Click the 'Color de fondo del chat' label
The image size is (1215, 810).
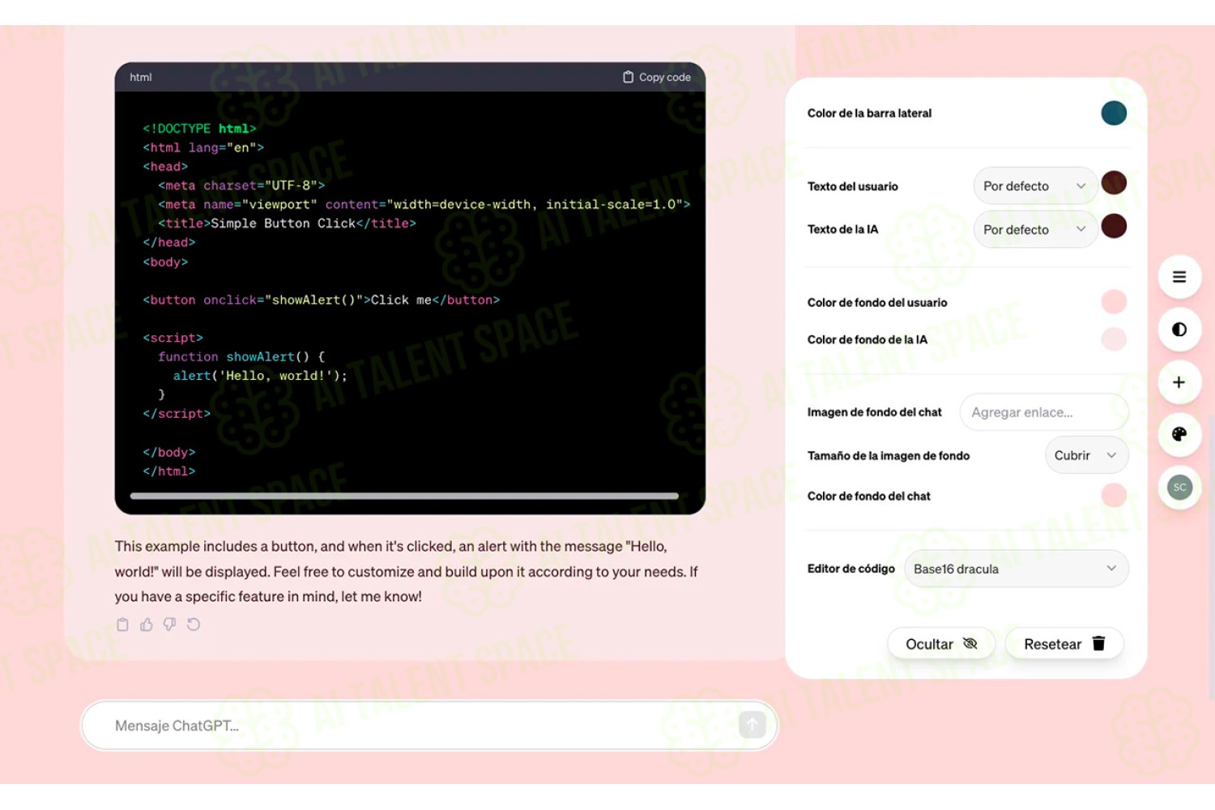[868, 496]
